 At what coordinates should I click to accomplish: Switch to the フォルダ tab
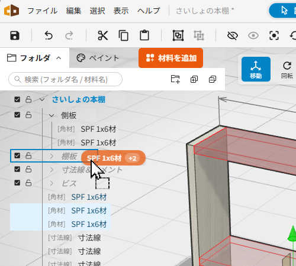click(34, 58)
